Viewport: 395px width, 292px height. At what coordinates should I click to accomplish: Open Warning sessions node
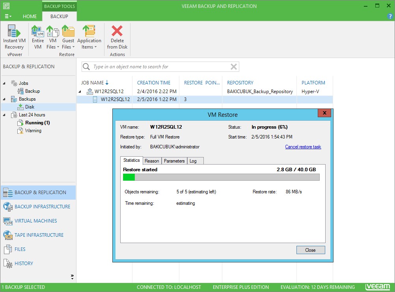tap(33, 131)
